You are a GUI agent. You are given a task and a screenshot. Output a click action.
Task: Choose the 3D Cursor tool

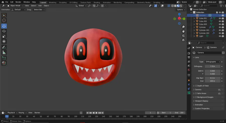[x=4, y=20]
